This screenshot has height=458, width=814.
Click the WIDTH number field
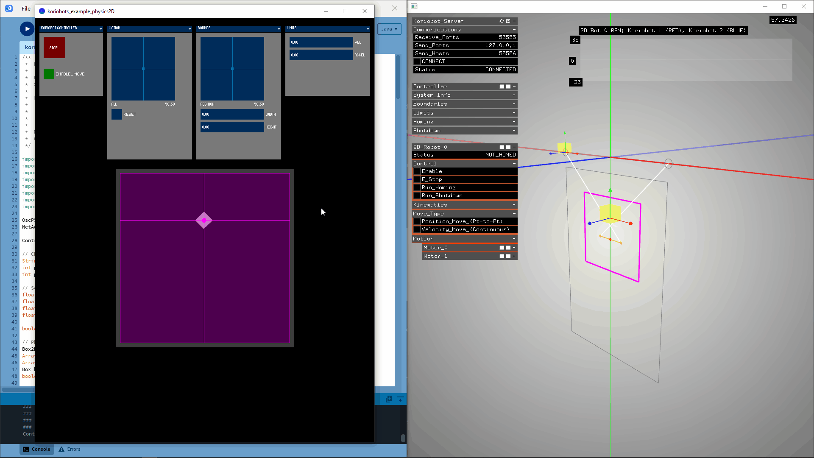[232, 114]
